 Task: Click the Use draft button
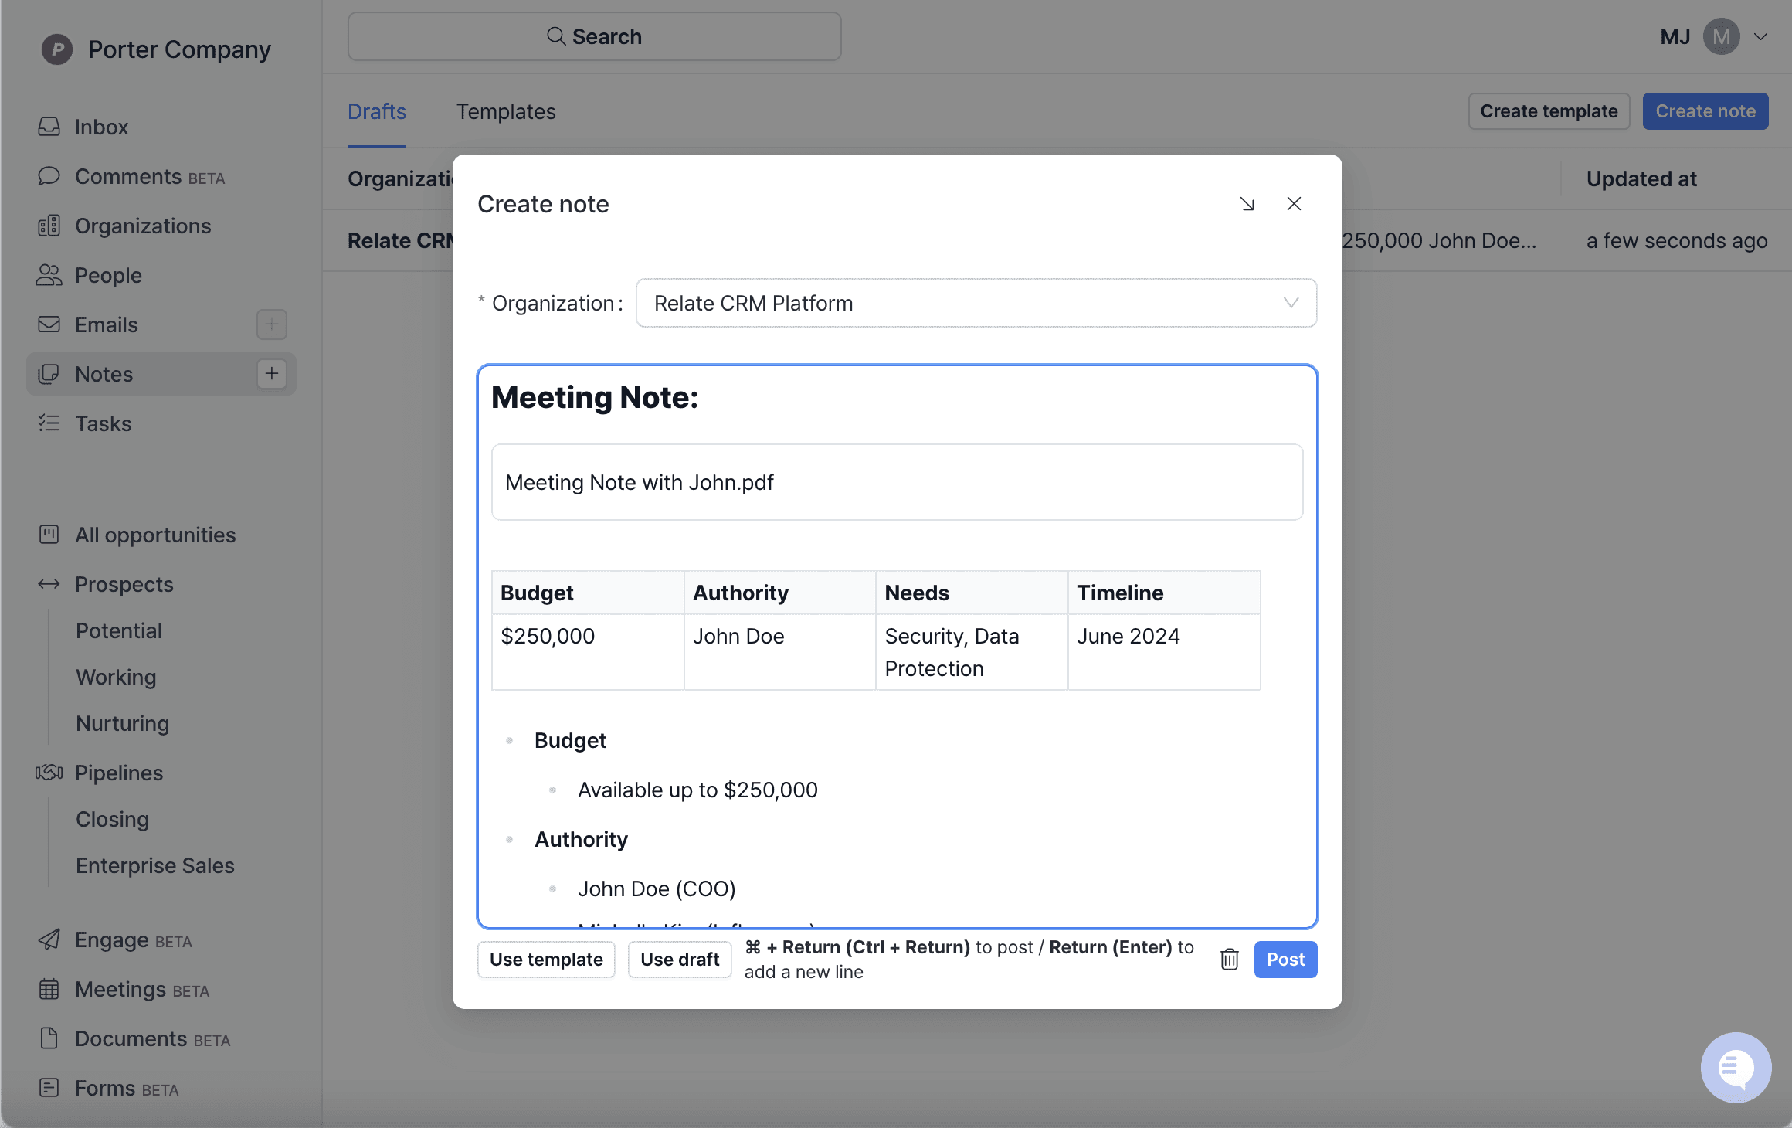(679, 959)
